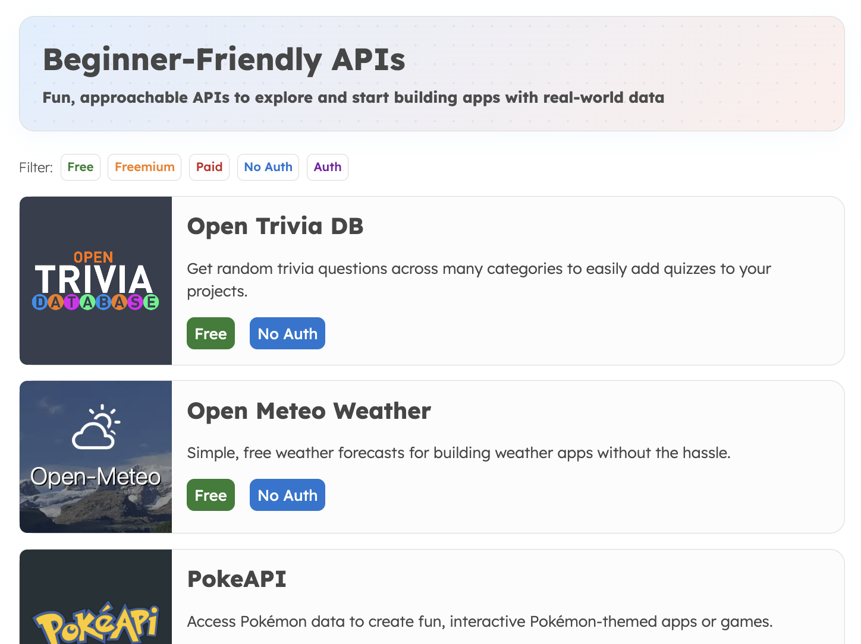Click the weather forecasts description text
Image resolution: width=861 pixels, height=644 pixels.
click(458, 453)
